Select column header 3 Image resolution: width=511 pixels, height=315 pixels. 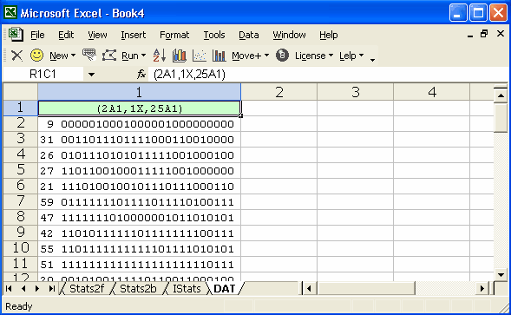[x=355, y=92]
